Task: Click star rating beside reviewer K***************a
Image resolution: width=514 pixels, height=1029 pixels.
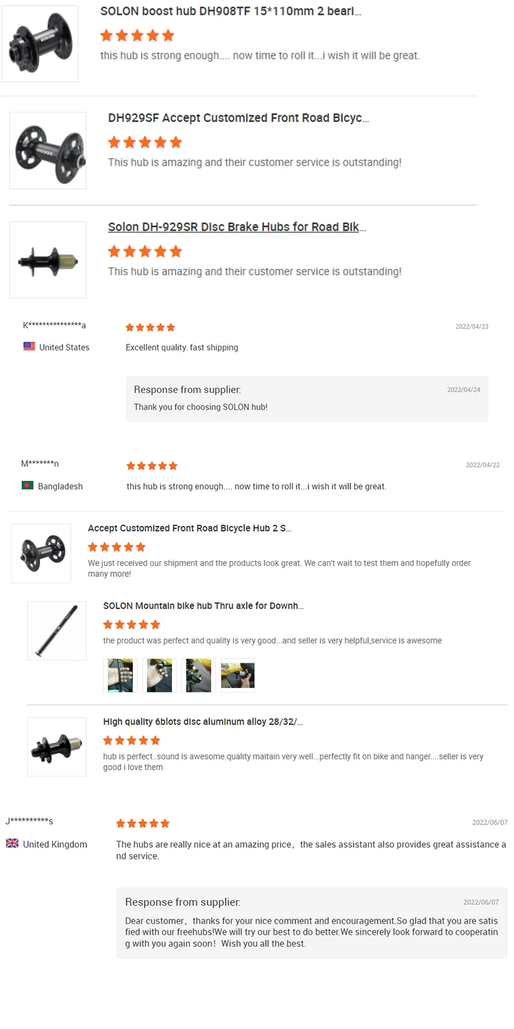Action: coord(150,327)
